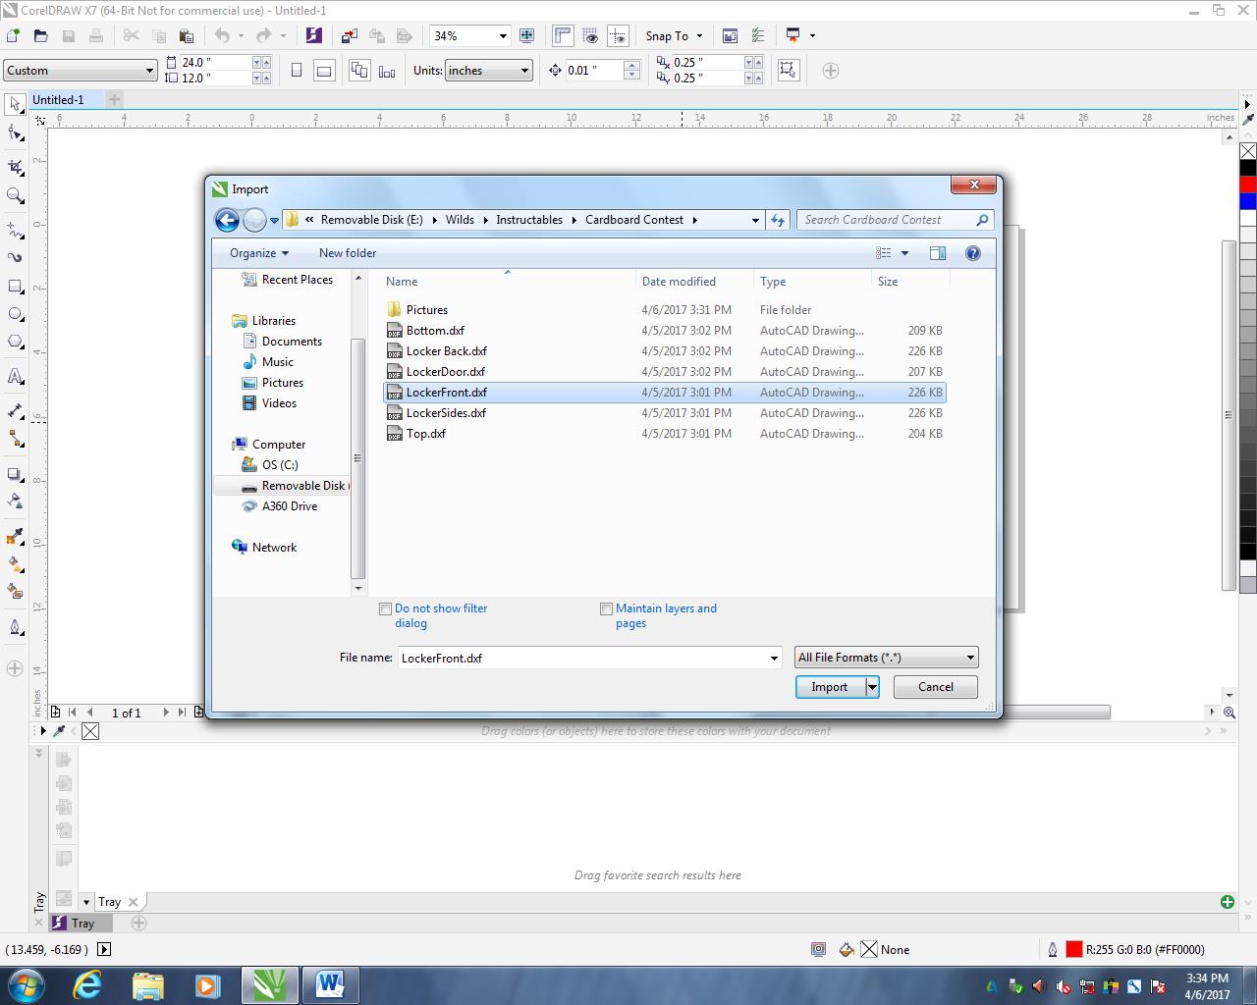The width and height of the screenshot is (1257, 1005).
Task: Open All File Formats filter dropdown
Action: (970, 658)
